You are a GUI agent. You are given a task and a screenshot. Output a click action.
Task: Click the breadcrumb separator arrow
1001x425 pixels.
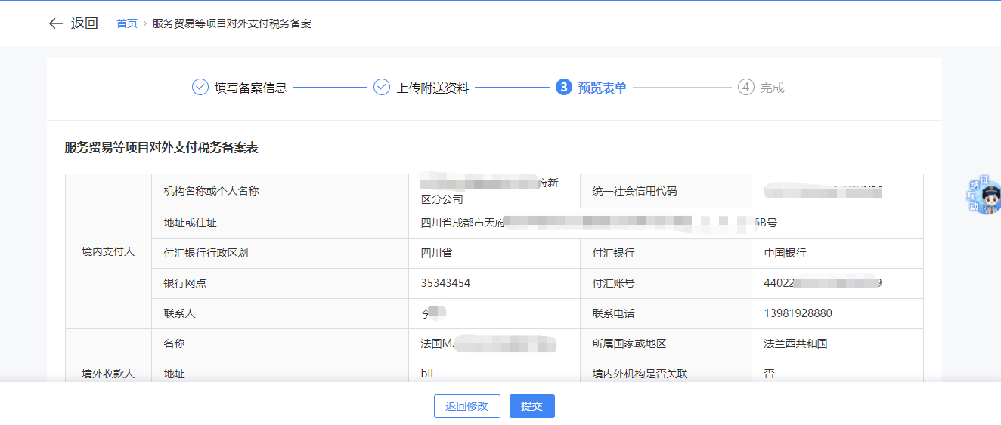point(145,23)
